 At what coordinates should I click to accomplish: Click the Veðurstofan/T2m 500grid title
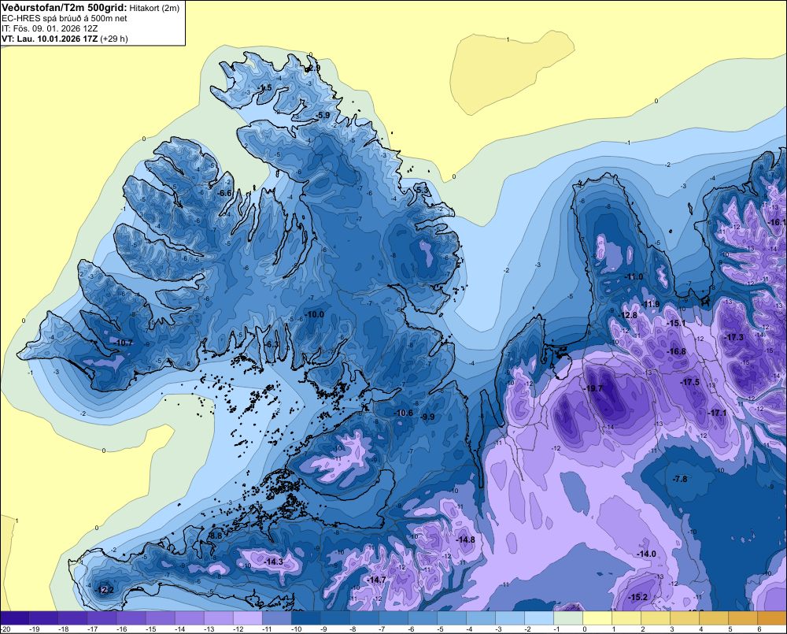tap(65, 8)
